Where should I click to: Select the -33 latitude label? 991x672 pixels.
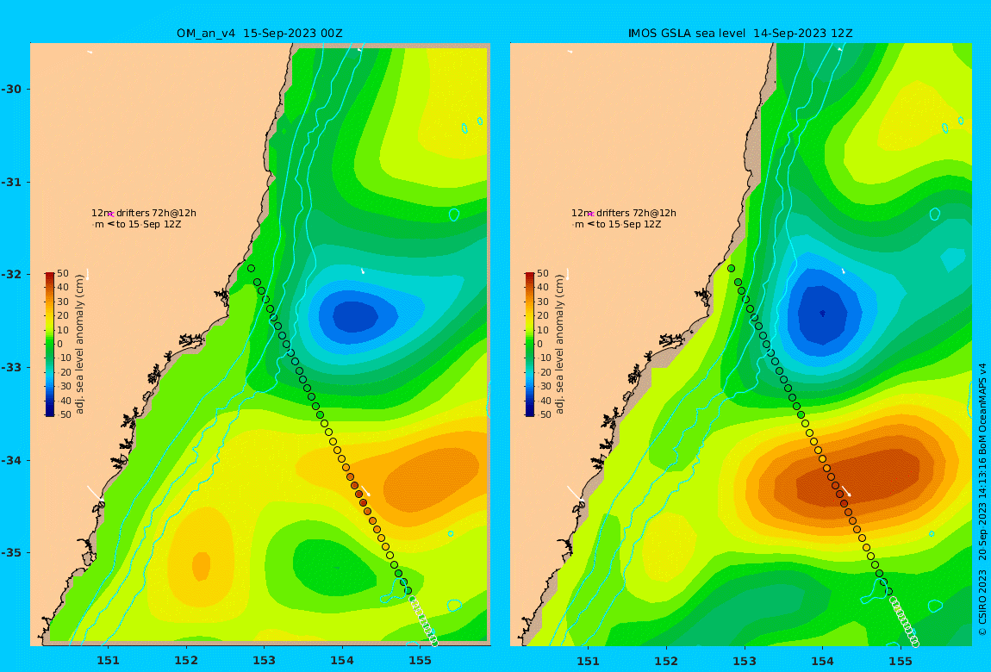[x=10, y=368]
